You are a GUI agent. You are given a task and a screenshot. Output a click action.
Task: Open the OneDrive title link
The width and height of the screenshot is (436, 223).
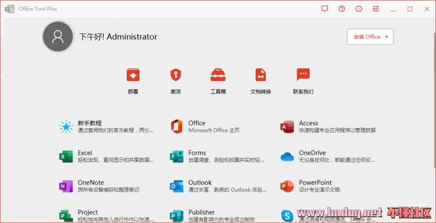312,153
